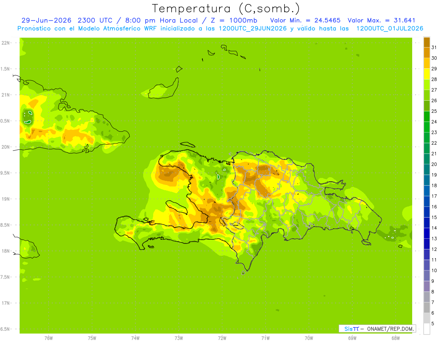Screen dimensions: 444x343
Task: Click the '20N' latitude axis label
Action: (6, 147)
